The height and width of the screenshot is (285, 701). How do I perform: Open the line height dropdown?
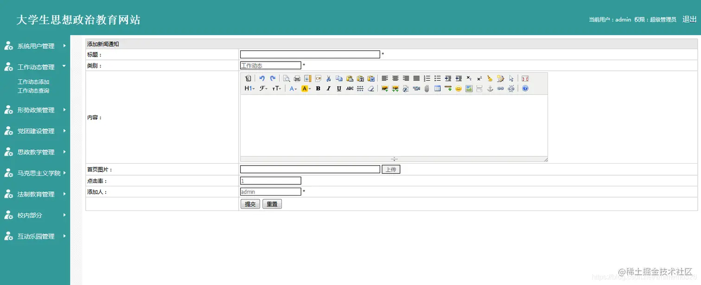coord(360,89)
